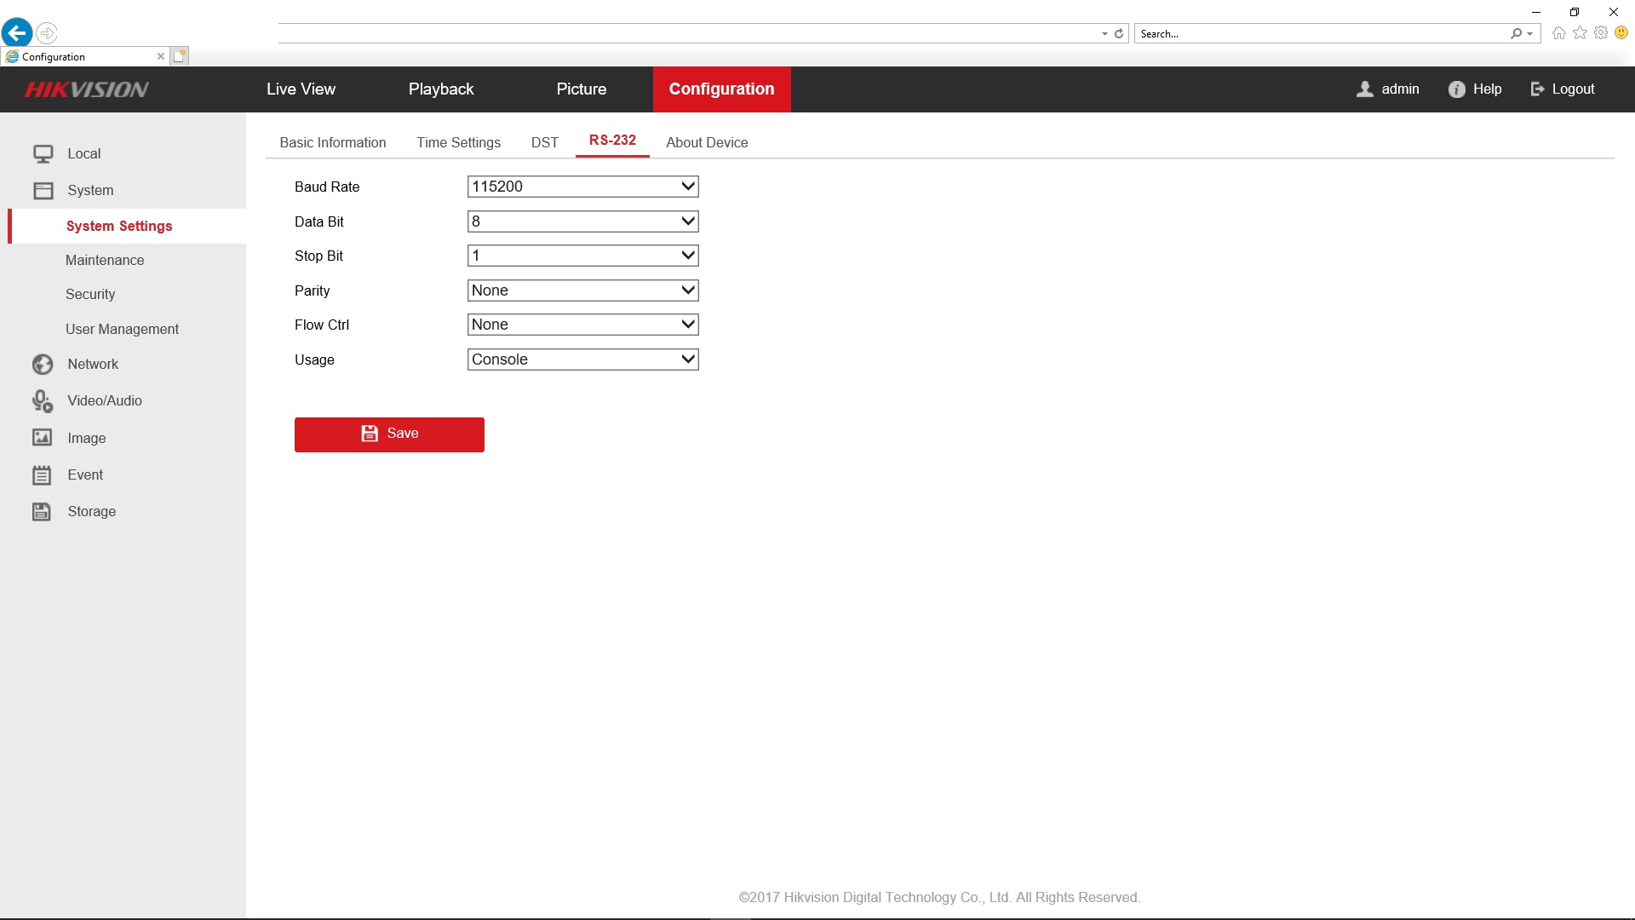Click the Video/Audio microphone icon

pos(43,401)
